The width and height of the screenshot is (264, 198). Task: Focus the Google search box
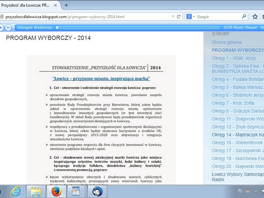(x=218, y=17)
